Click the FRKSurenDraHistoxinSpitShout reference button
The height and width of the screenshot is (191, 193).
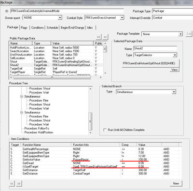(150, 63)
